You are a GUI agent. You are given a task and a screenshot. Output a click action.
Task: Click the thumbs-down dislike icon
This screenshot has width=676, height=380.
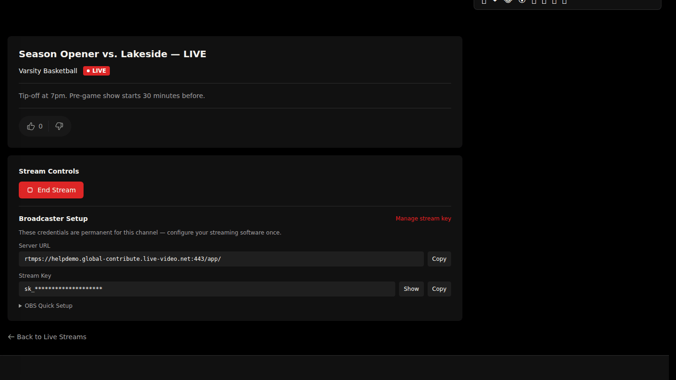coord(59,126)
